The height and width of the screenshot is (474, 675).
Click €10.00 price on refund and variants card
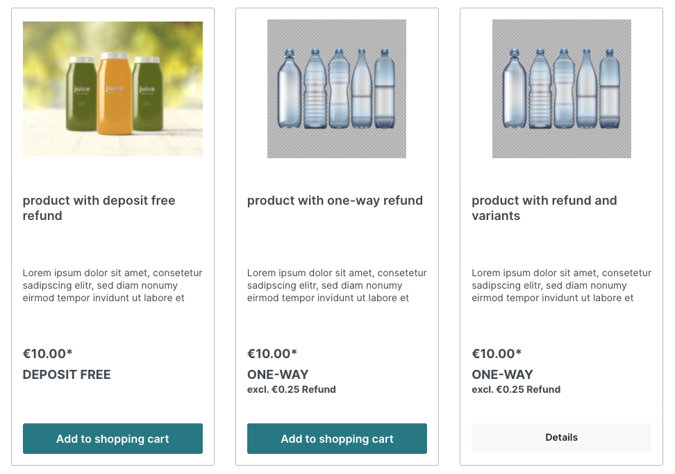pos(497,354)
